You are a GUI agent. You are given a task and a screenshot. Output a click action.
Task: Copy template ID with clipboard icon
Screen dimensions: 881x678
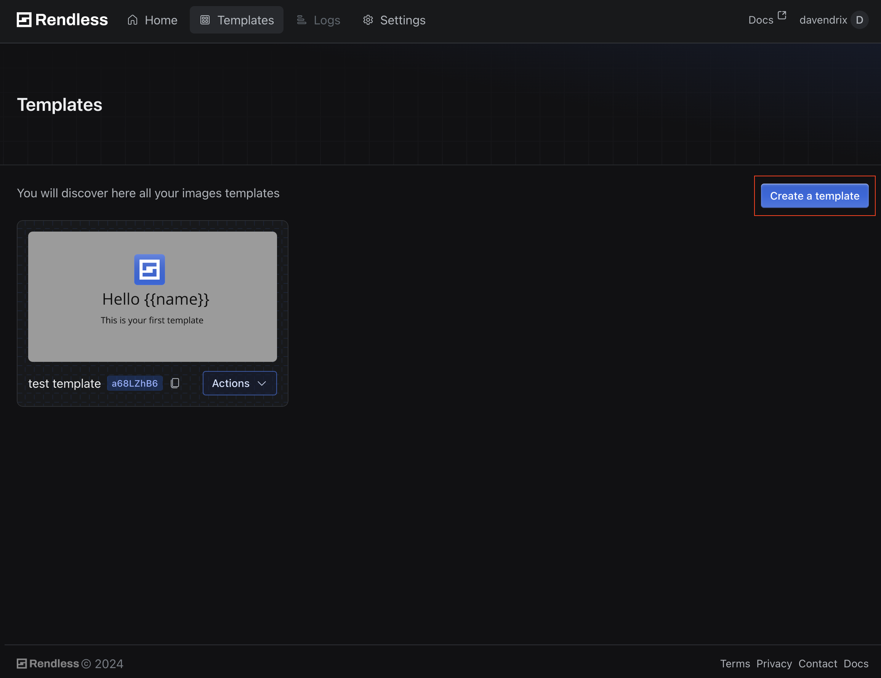point(175,383)
